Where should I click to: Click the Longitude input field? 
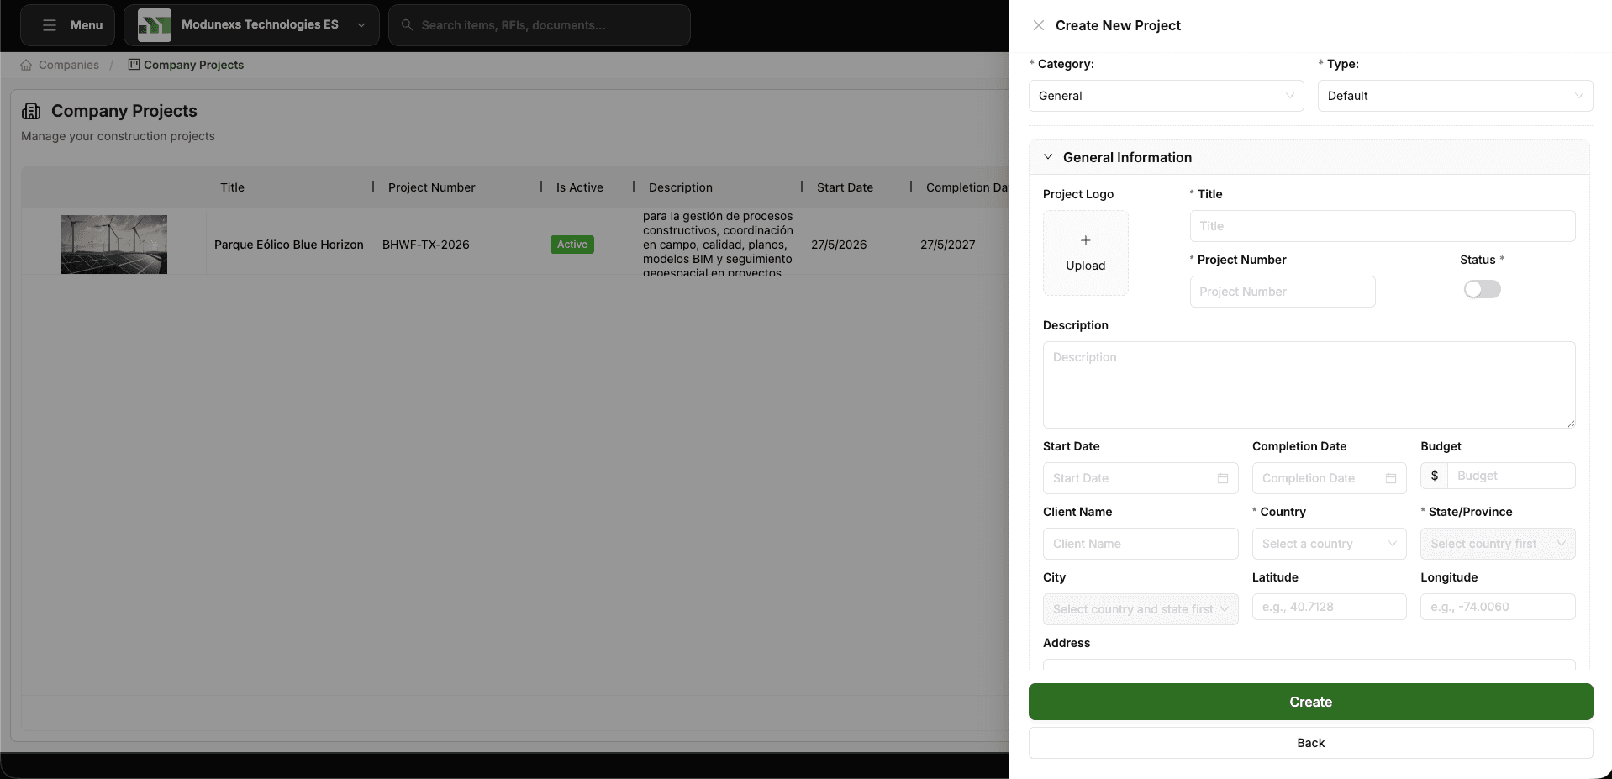(x=1498, y=607)
